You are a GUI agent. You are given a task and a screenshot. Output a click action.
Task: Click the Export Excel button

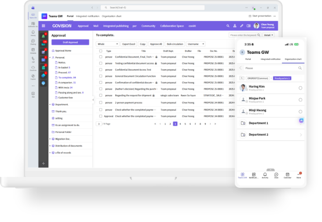[x=128, y=44]
